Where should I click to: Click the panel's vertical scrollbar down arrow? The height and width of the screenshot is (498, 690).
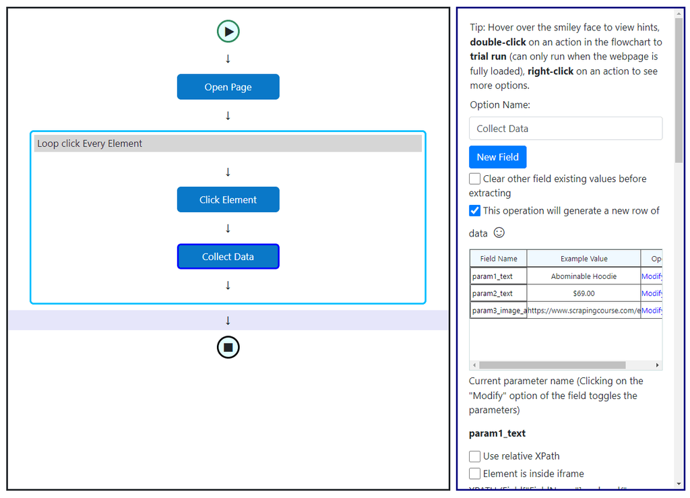pyautogui.click(x=679, y=484)
